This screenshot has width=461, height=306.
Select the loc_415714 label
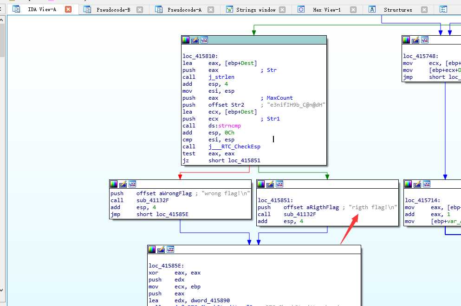(422, 200)
